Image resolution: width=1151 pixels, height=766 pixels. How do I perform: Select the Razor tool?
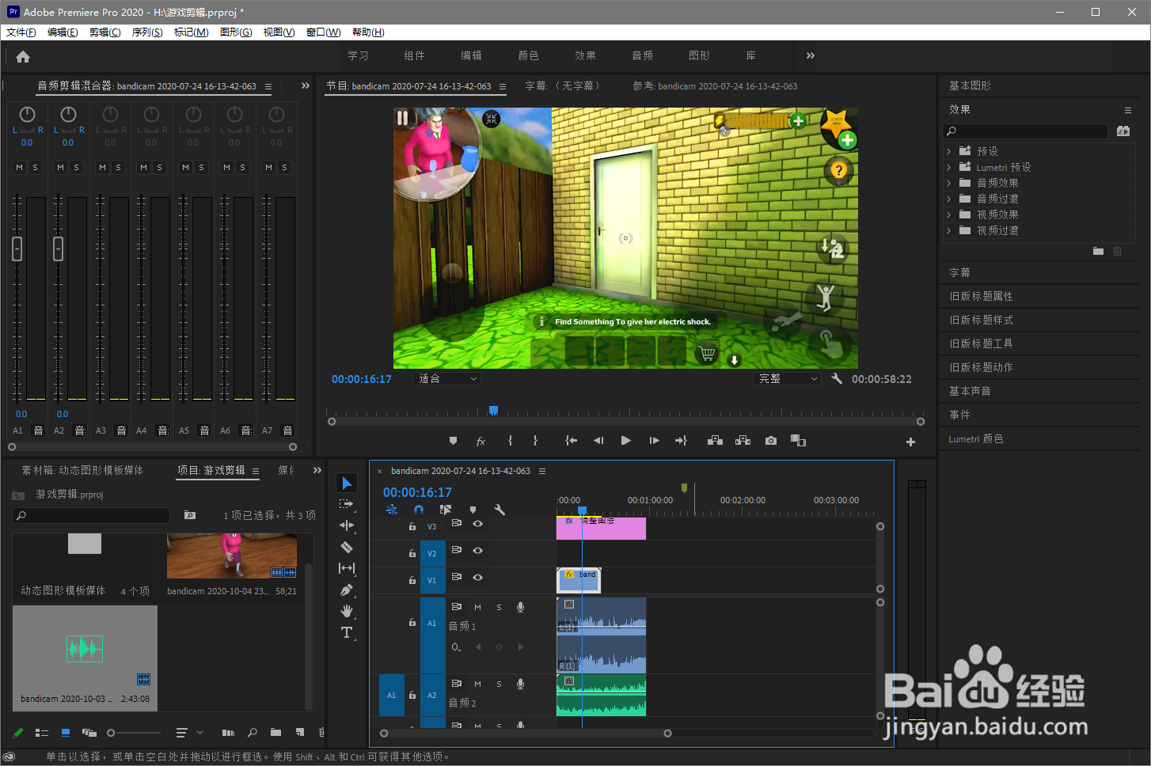pyautogui.click(x=347, y=547)
